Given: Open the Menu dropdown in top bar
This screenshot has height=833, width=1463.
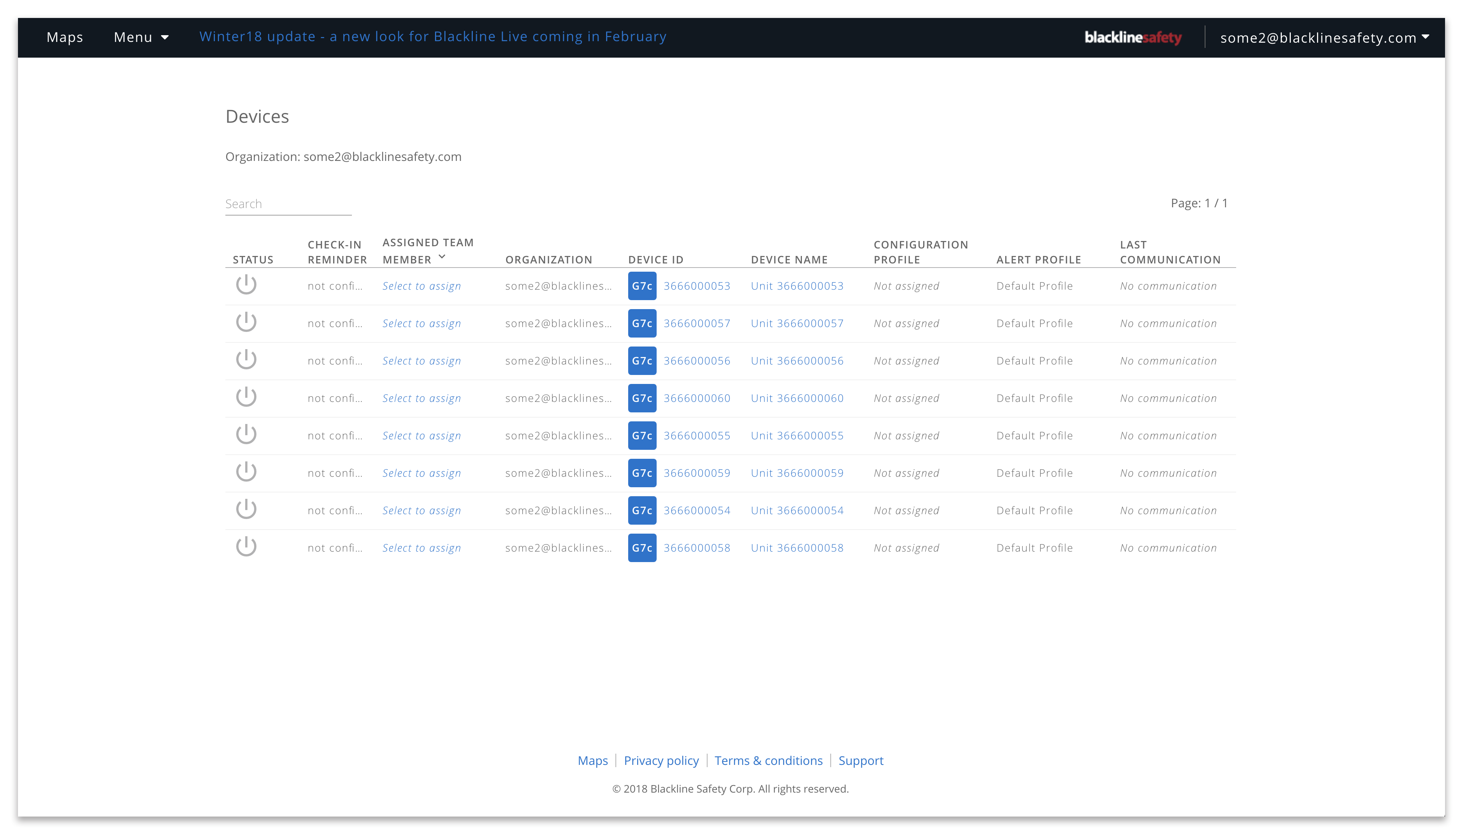Looking at the screenshot, I should [x=141, y=37].
